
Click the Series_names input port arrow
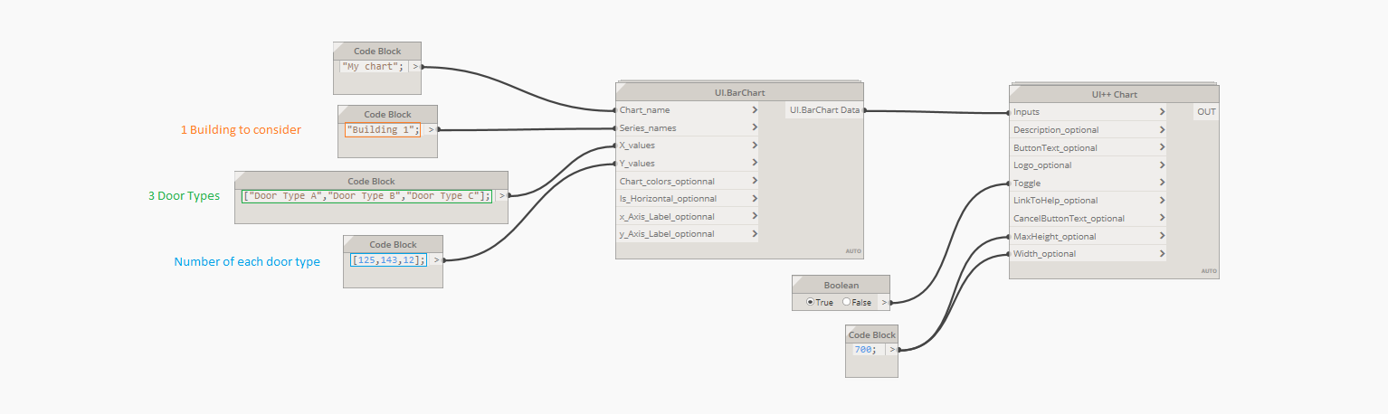[x=755, y=128]
